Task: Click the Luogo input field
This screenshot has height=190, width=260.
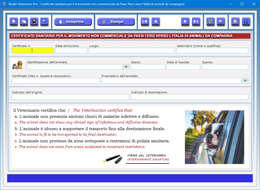Action: pos(132,50)
